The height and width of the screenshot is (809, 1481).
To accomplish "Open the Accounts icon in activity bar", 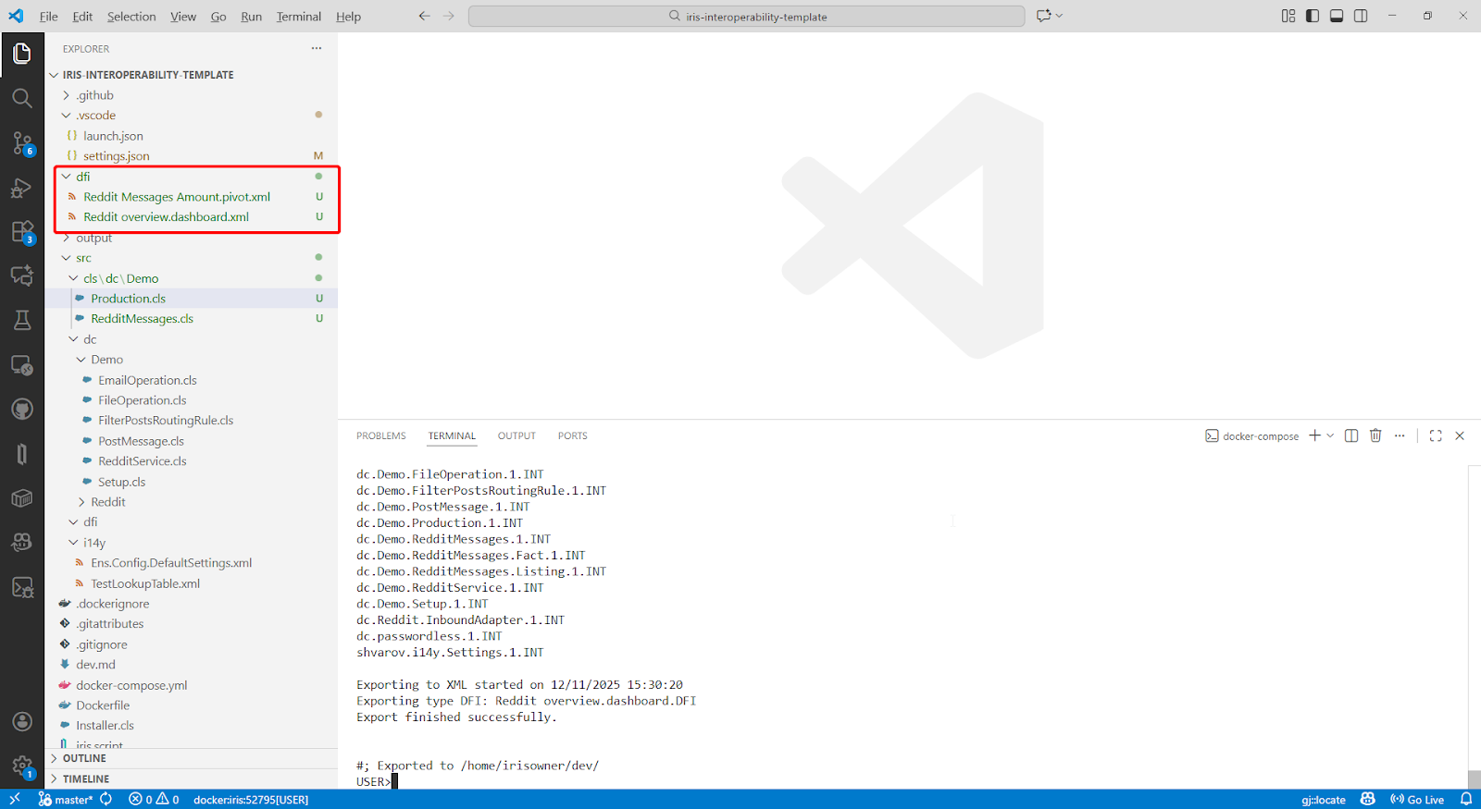I will click(22, 721).
